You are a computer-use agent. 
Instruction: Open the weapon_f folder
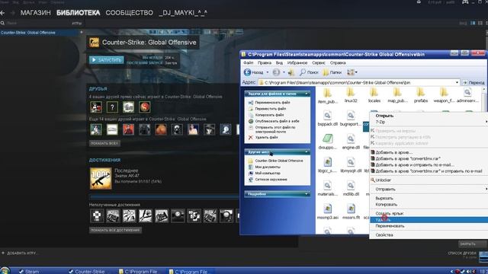click(444, 95)
